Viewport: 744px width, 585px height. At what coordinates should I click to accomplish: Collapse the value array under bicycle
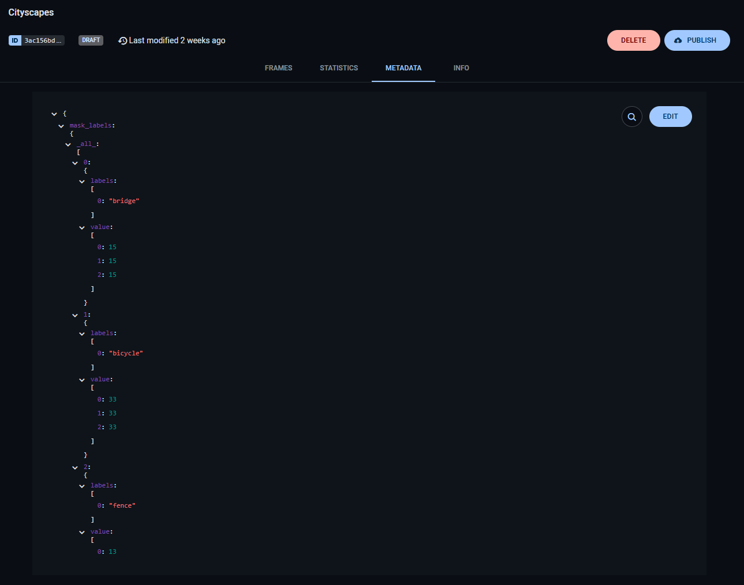point(81,379)
